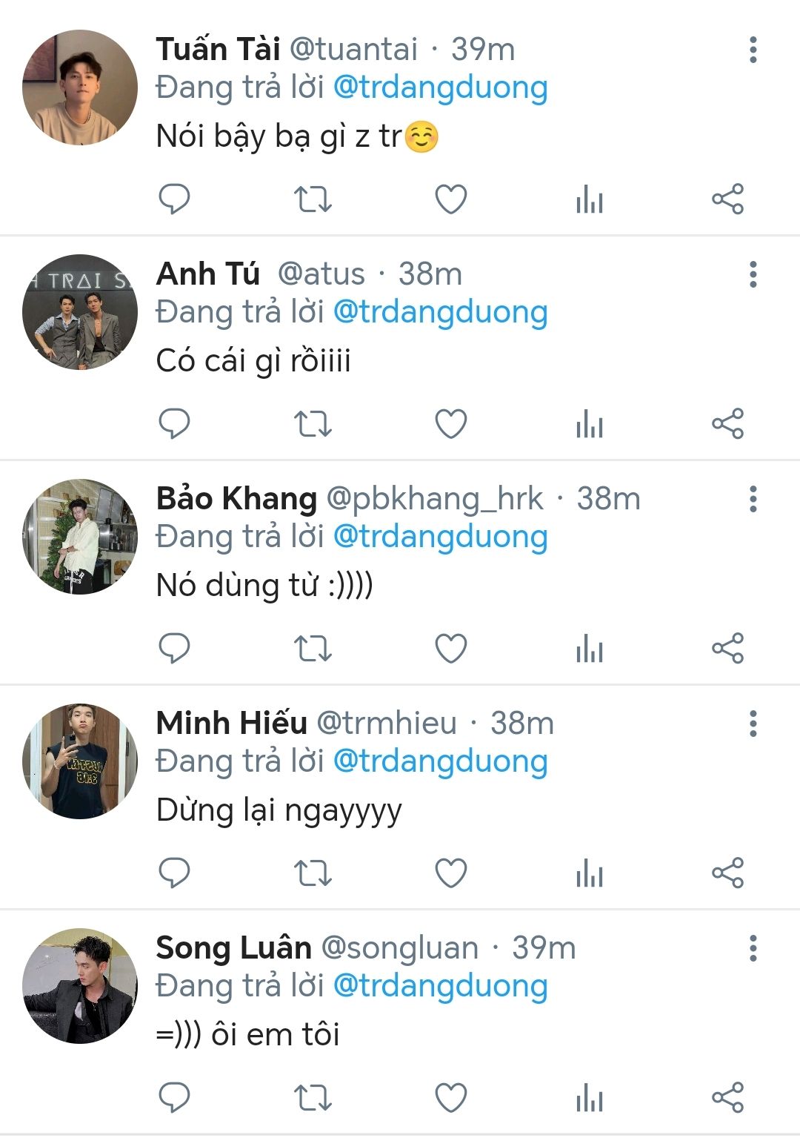The width and height of the screenshot is (800, 1138).
Task: Reply to Tuấn Tài's tweet
Action: pos(175,199)
